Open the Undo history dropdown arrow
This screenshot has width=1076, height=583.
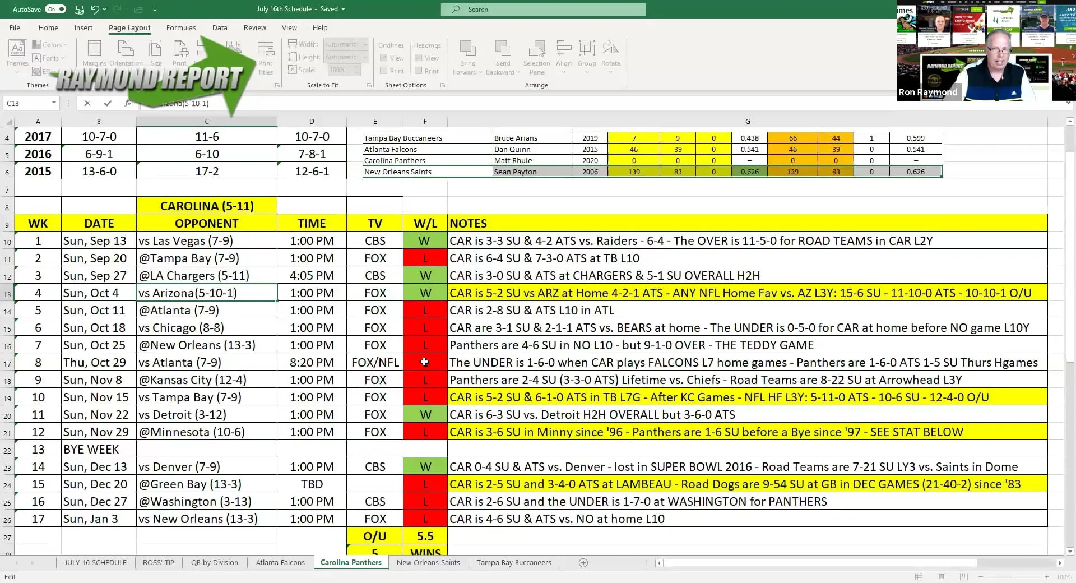point(104,10)
